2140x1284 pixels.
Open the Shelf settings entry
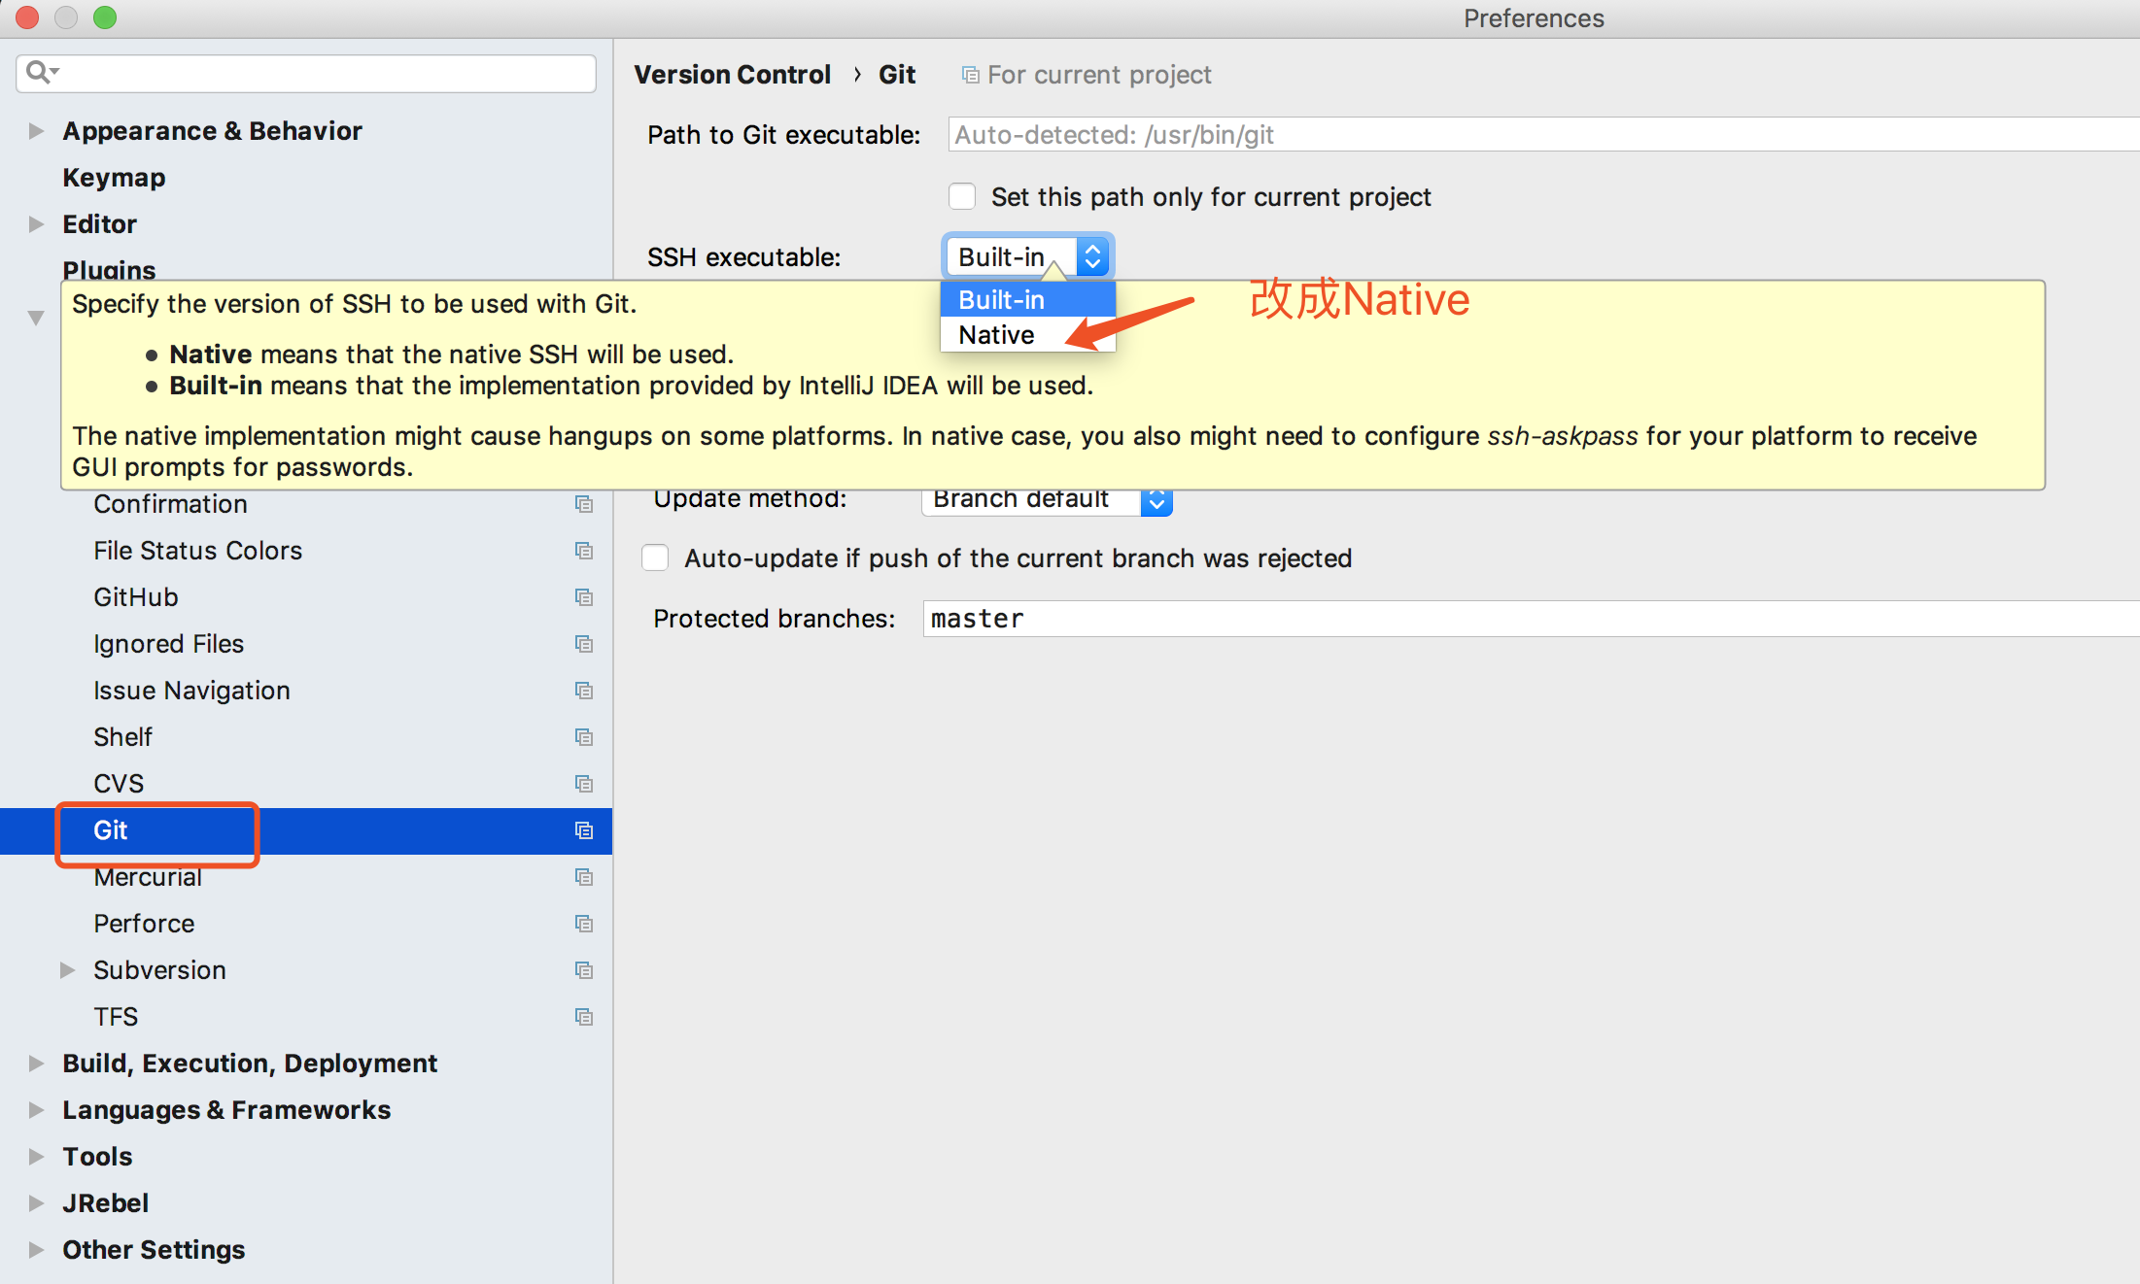point(122,737)
